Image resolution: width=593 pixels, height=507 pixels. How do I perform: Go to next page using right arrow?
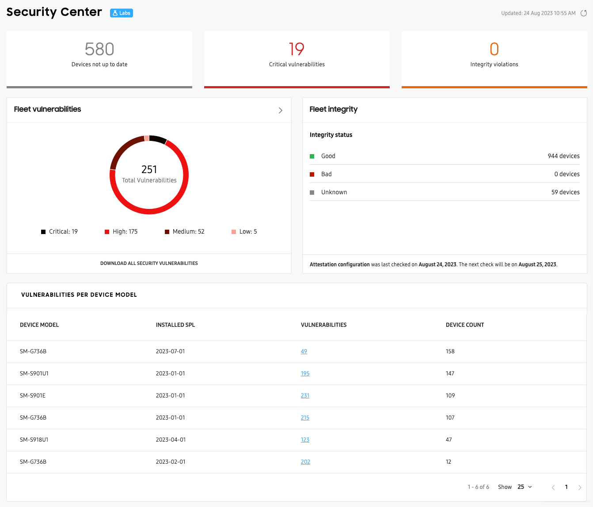click(580, 487)
